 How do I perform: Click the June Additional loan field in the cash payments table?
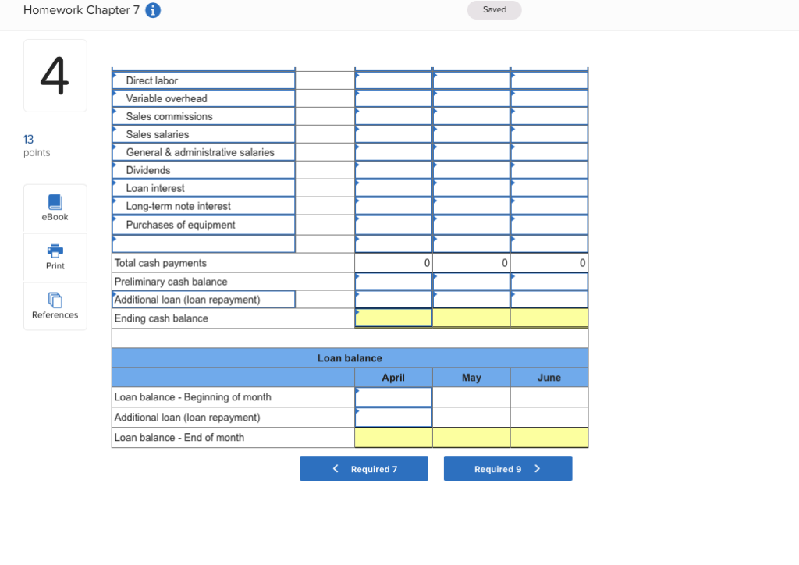tap(549, 299)
